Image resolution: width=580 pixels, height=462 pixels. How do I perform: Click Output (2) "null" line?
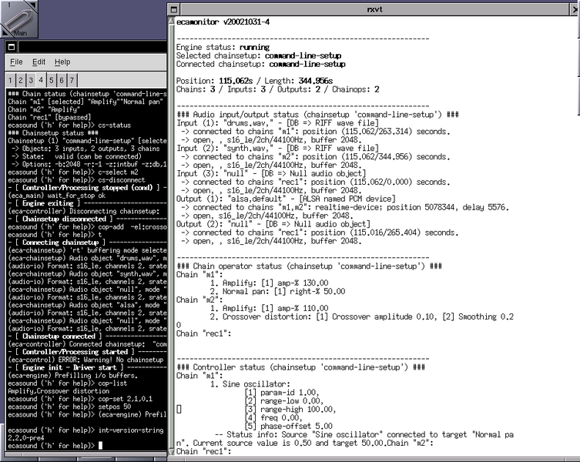[273, 224]
